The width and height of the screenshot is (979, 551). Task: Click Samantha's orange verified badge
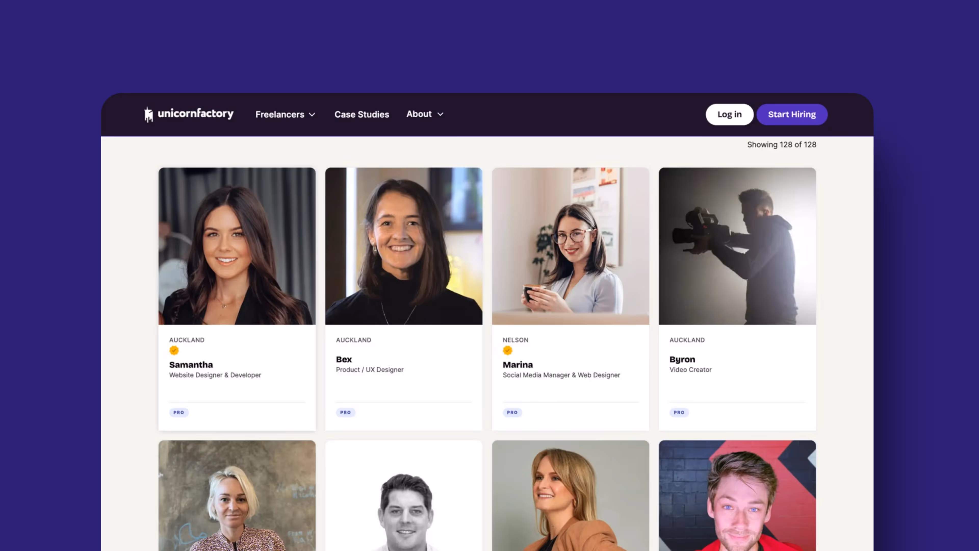174,350
